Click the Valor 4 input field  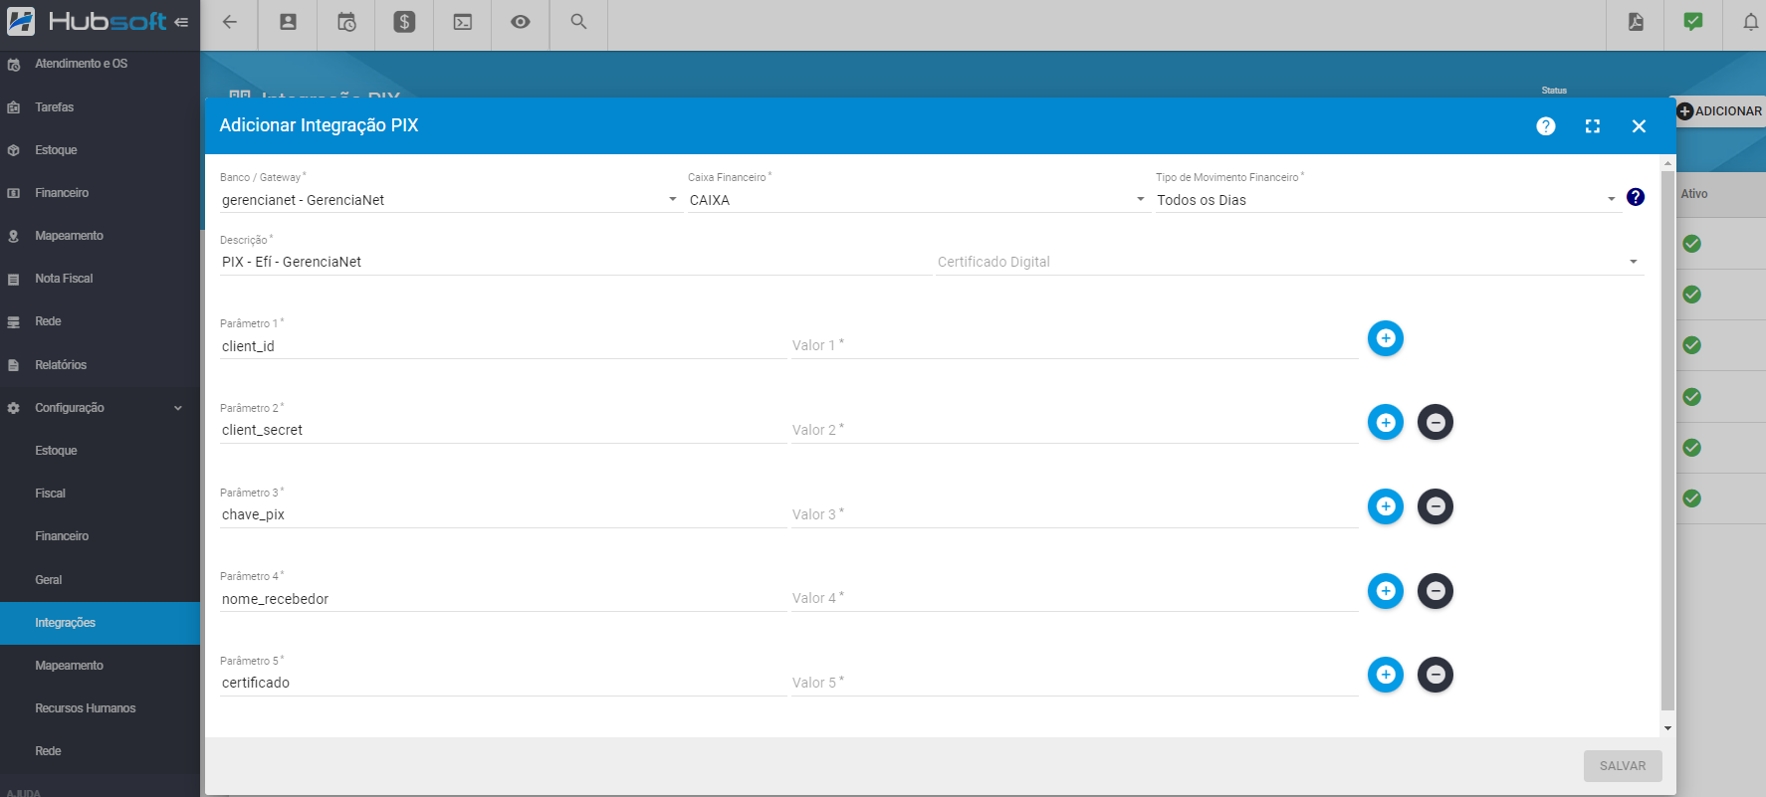(x=1074, y=598)
